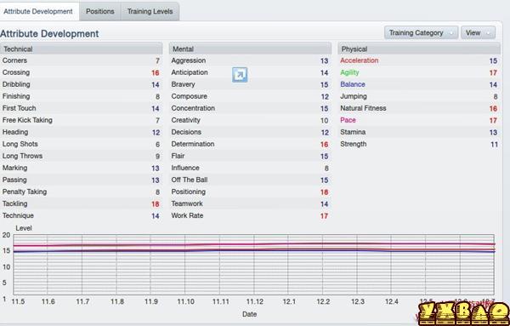This screenshot has width=510, height=326.
Task: Select the Positioning attribute row
Action: [x=250, y=192]
